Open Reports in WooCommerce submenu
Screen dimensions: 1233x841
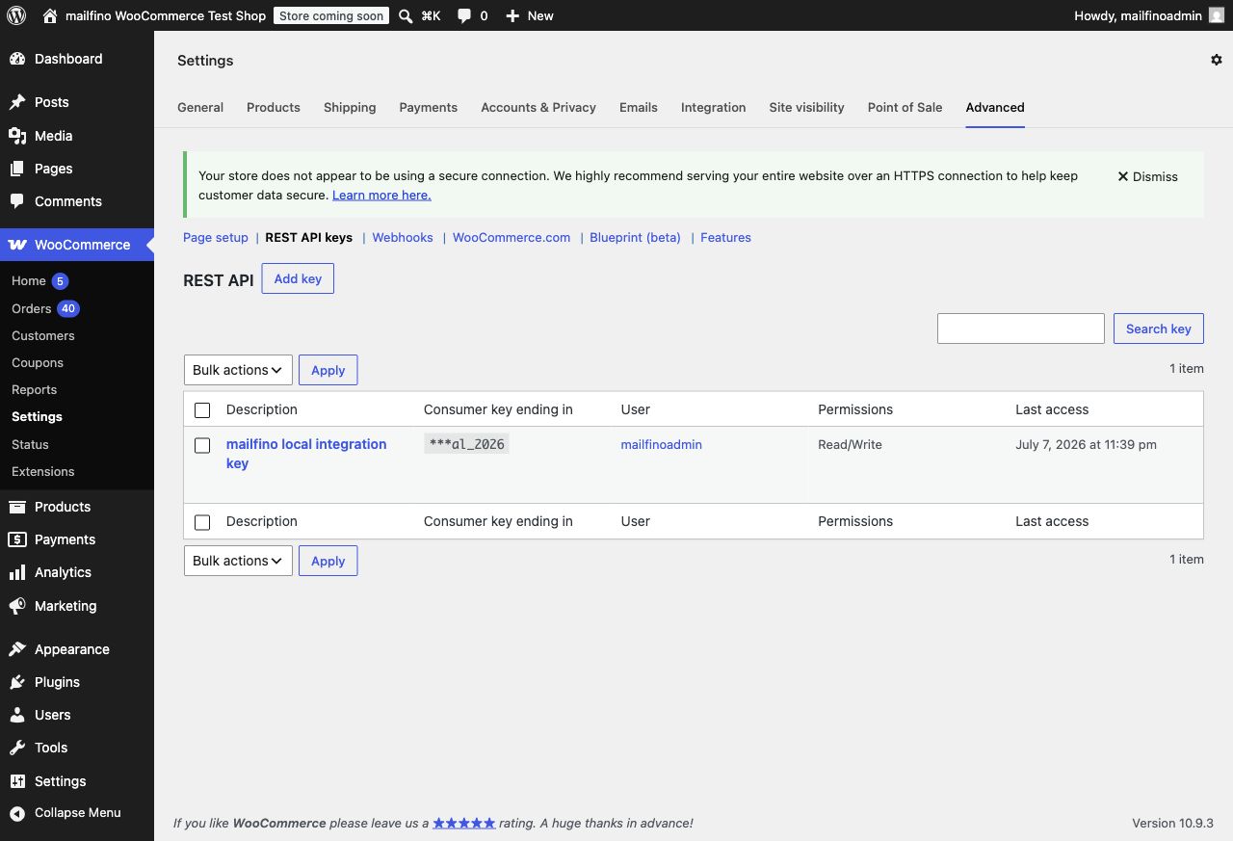[35, 389]
